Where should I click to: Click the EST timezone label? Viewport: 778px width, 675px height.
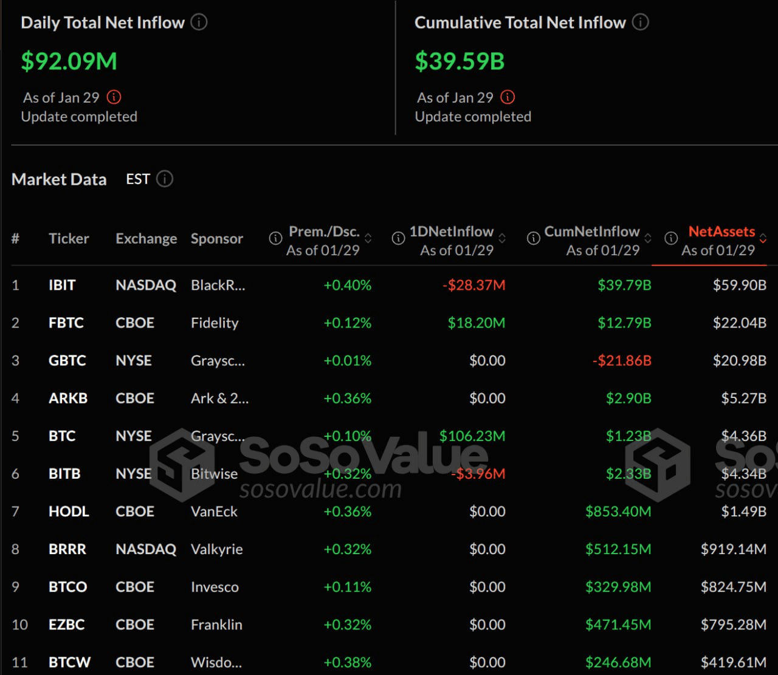[138, 179]
